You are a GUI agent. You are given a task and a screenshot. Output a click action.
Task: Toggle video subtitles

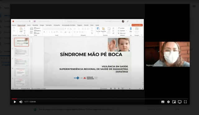(163, 102)
